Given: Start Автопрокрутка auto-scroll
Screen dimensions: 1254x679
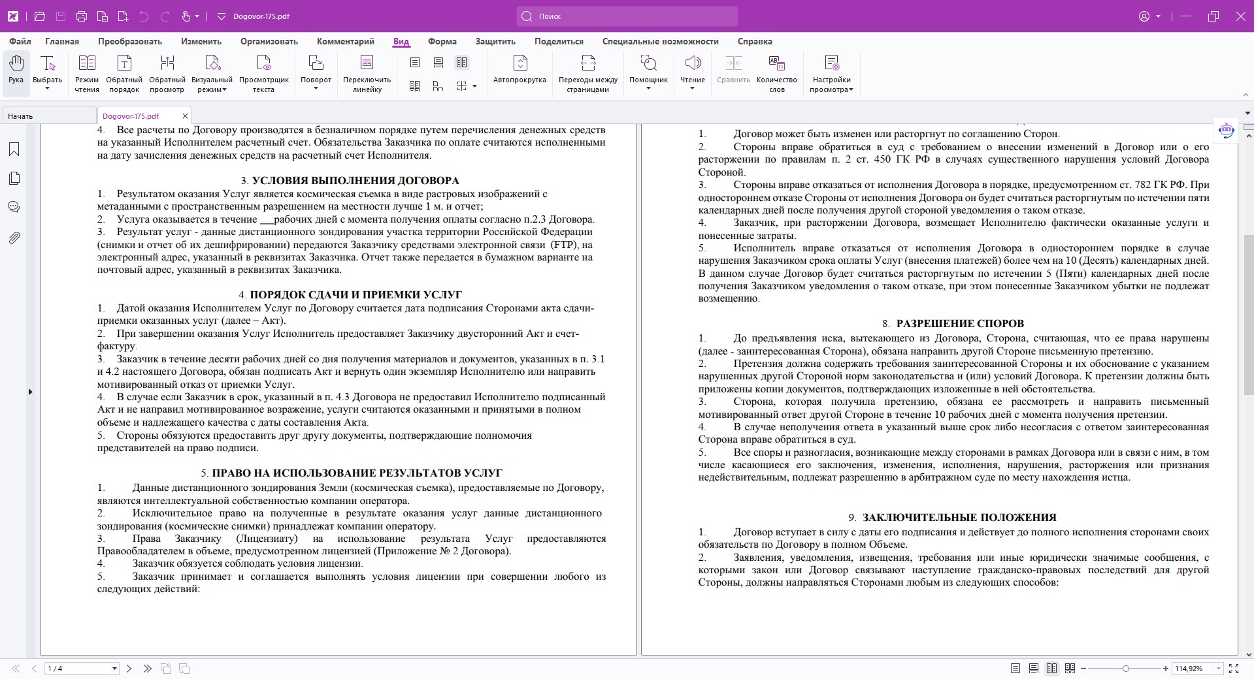Looking at the screenshot, I should 520,70.
